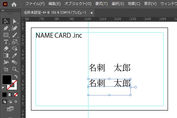Select the Symbol Sprayer tool
This screenshot has height=118, width=177.
point(6,62)
